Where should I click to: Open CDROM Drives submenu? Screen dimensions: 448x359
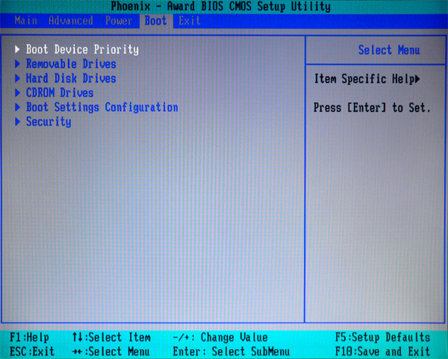coord(60,93)
